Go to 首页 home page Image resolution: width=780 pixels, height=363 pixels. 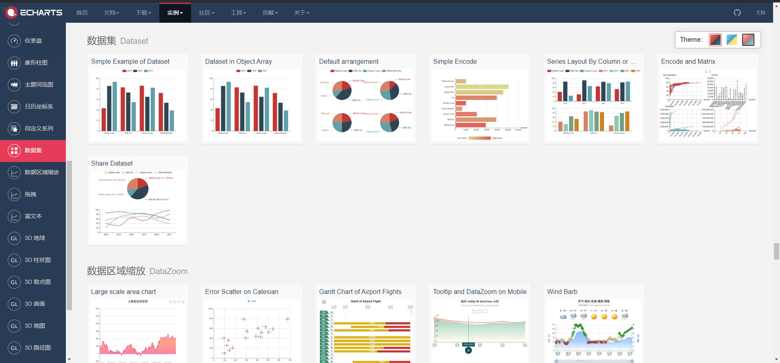(82, 13)
